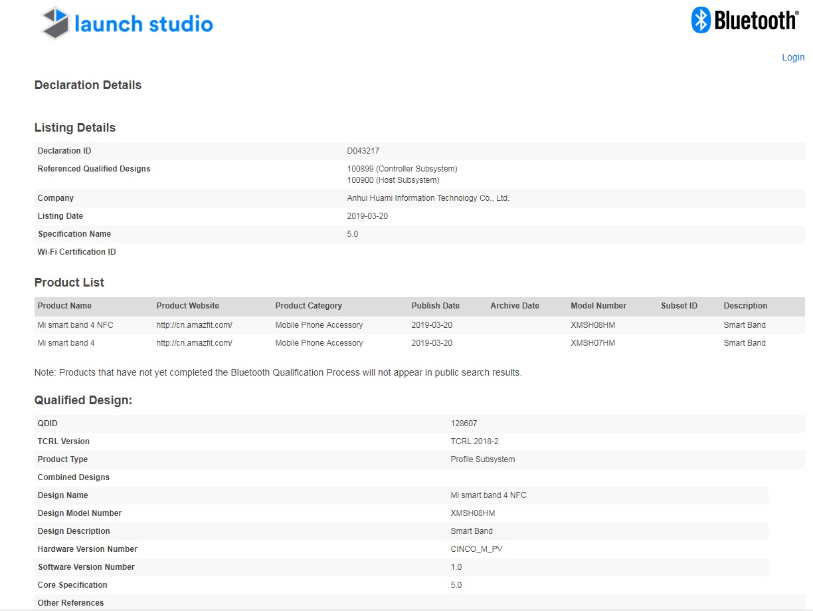Click the "Combined Designs" label
The height and width of the screenshot is (611, 813).
pos(74,477)
